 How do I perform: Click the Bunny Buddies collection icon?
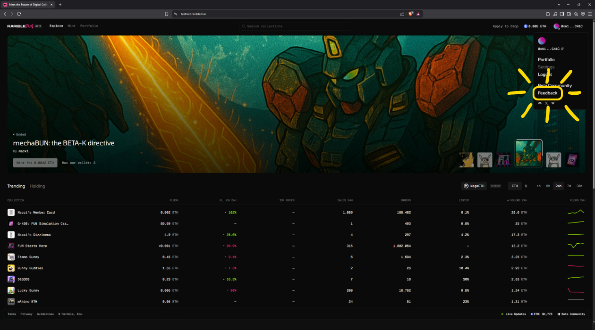pyautogui.click(x=11, y=268)
